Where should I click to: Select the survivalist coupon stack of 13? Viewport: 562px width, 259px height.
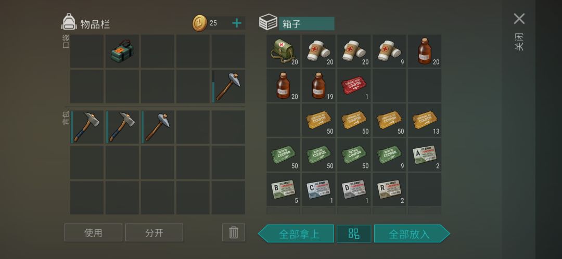point(425,120)
